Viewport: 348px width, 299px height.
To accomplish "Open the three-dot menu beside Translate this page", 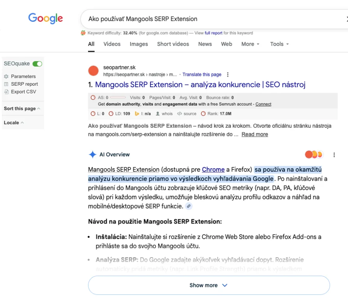I will pyautogui.click(x=228, y=75).
